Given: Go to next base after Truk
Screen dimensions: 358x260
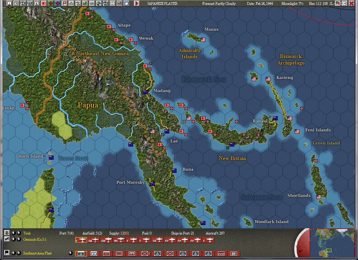Looking at the screenshot, I should click(x=19, y=233).
